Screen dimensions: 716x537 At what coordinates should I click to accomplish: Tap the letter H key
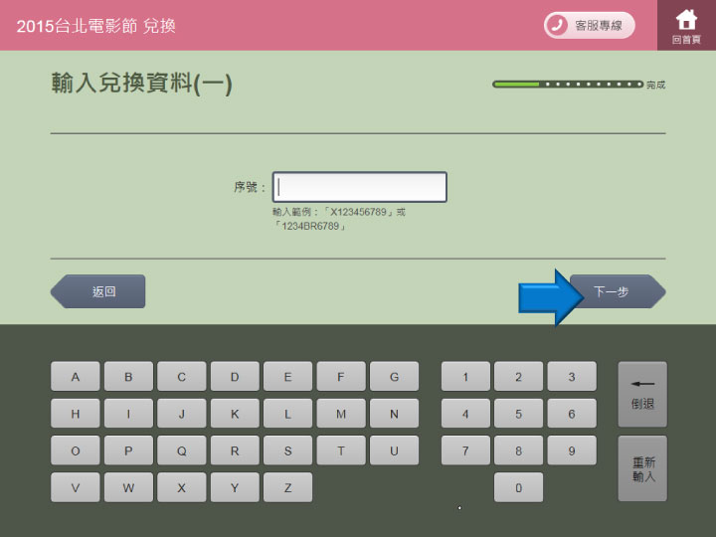coord(76,414)
